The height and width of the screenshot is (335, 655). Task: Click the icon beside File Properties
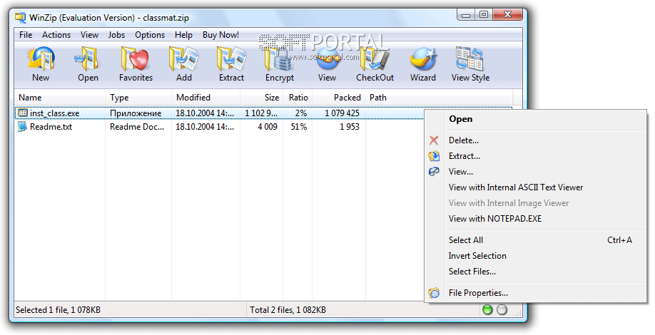[x=434, y=293]
